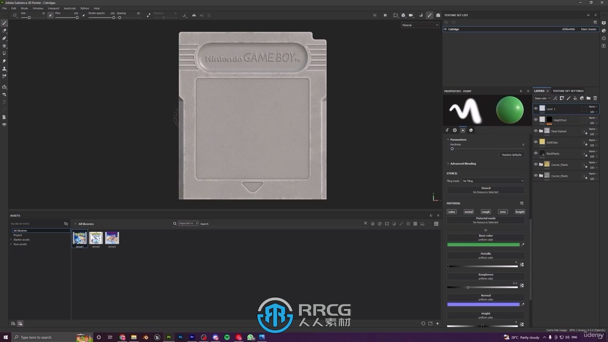Open the Material properties tab icon
Image resolution: width=608 pixels, height=342 pixels.
(471, 130)
